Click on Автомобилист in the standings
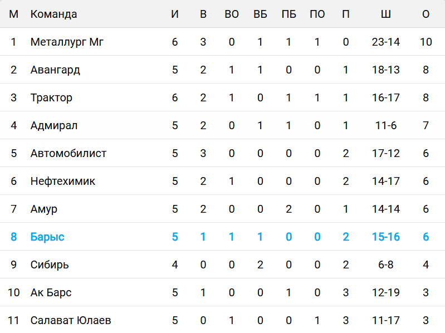445x333 pixels. 69,153
